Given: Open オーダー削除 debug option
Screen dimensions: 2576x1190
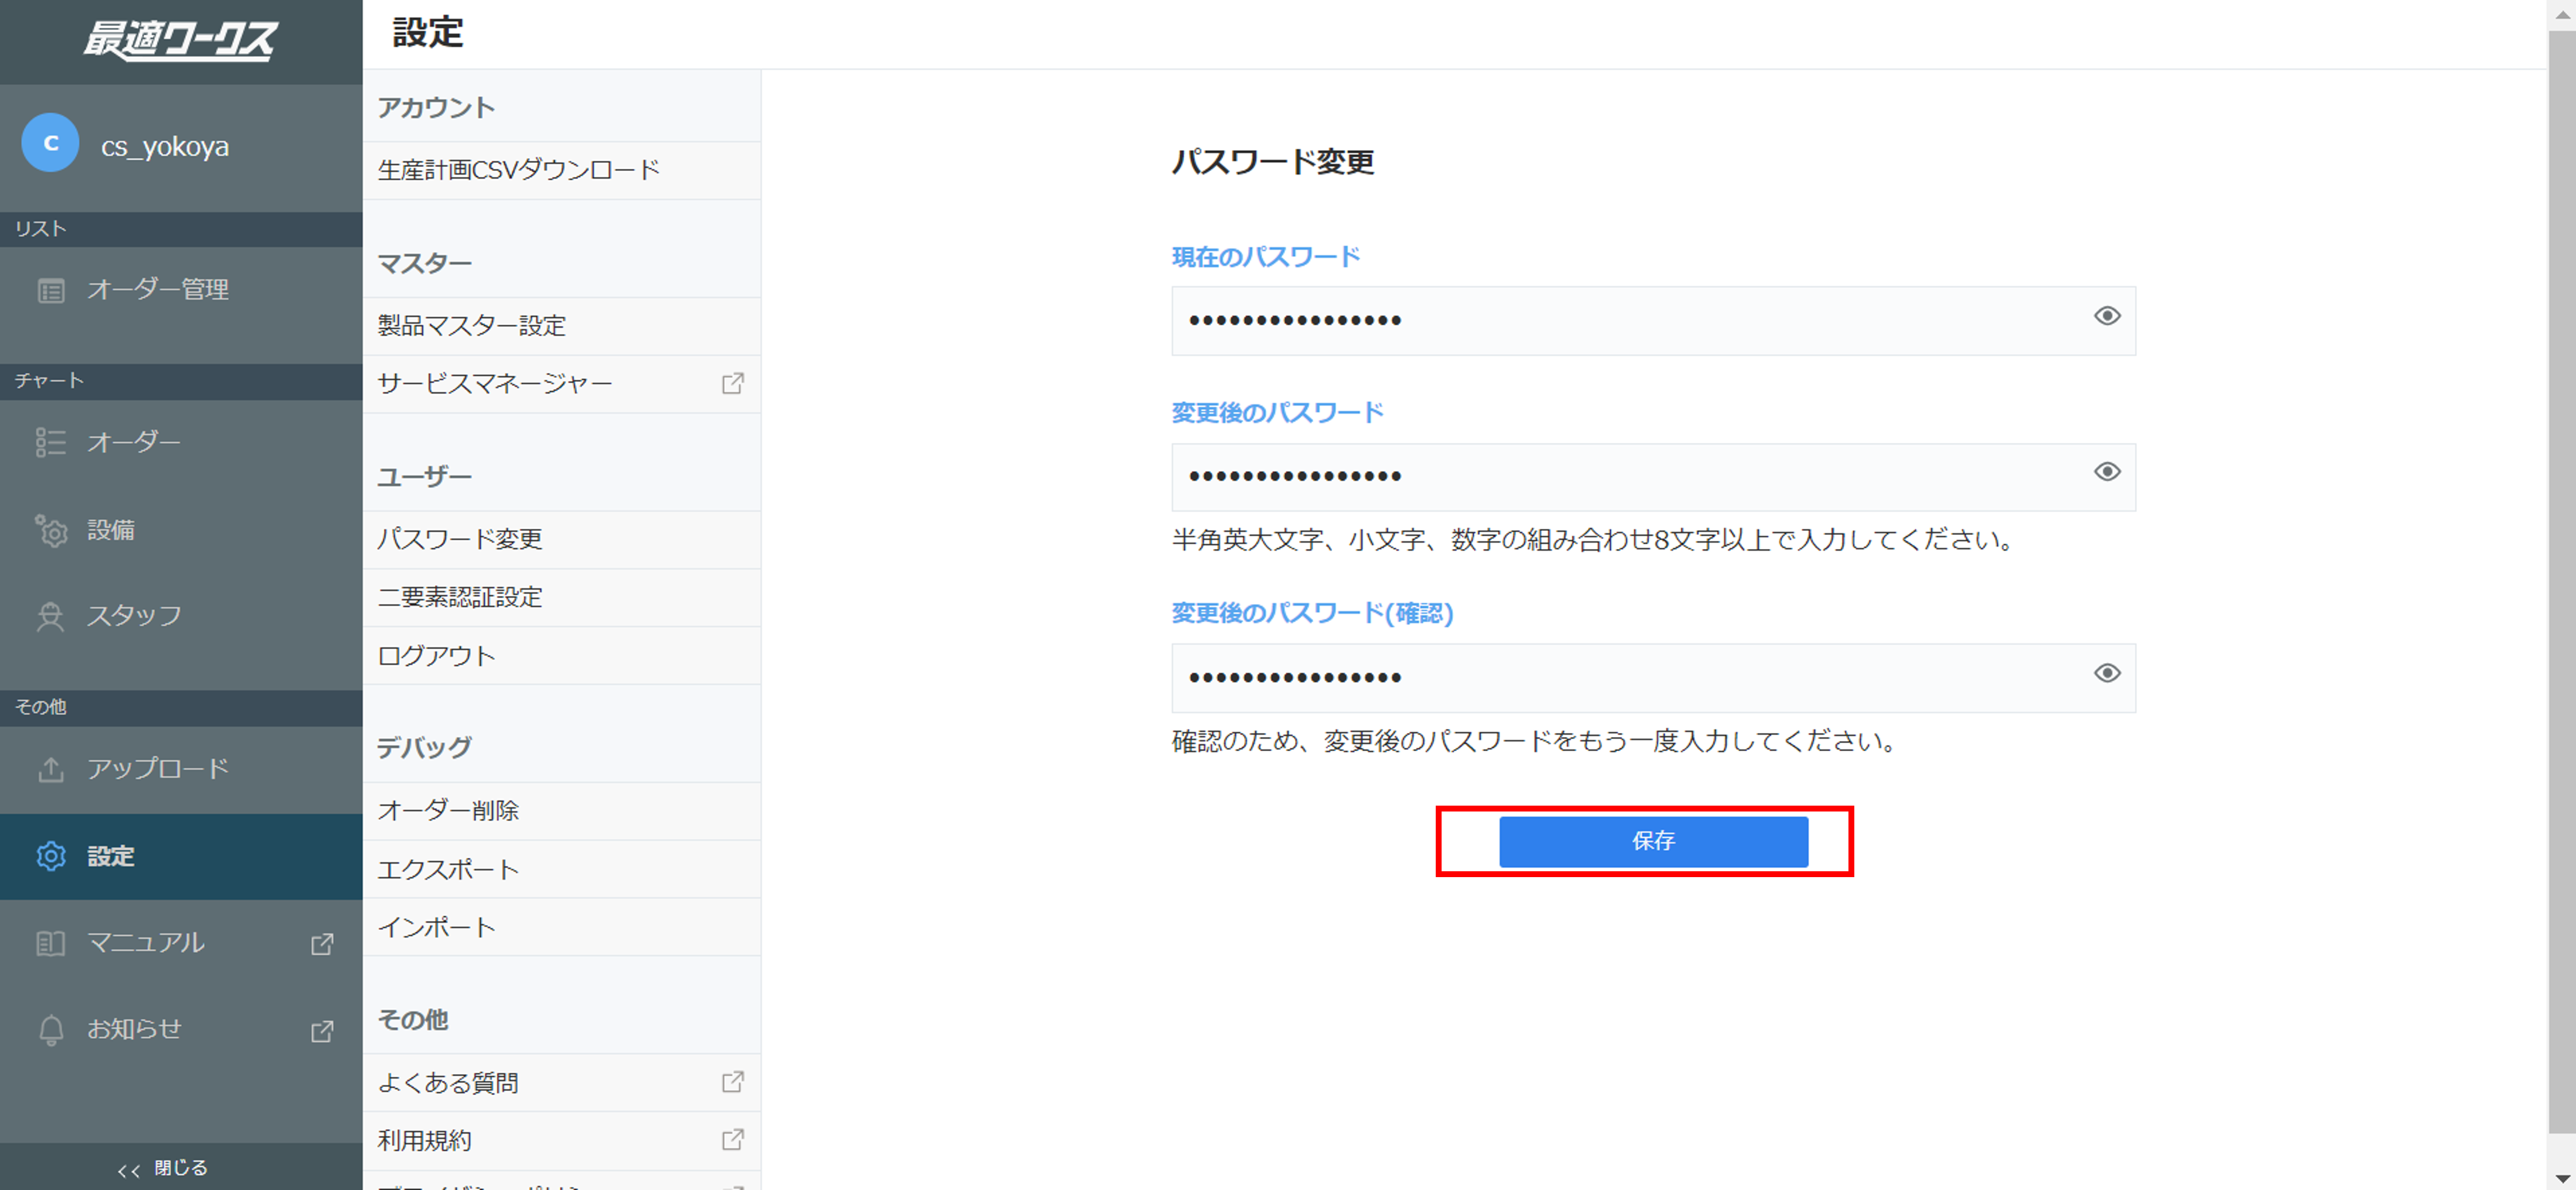Looking at the screenshot, I should pos(561,810).
